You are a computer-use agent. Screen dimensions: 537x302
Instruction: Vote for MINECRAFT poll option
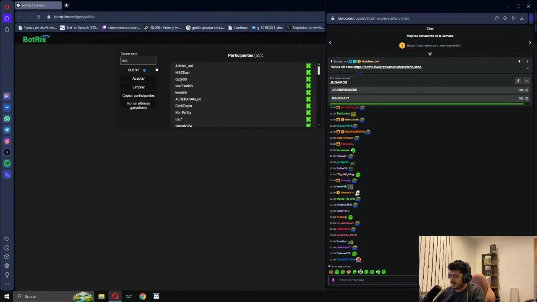[x=430, y=99]
